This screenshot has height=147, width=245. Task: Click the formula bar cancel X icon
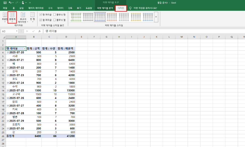[x=27, y=31]
